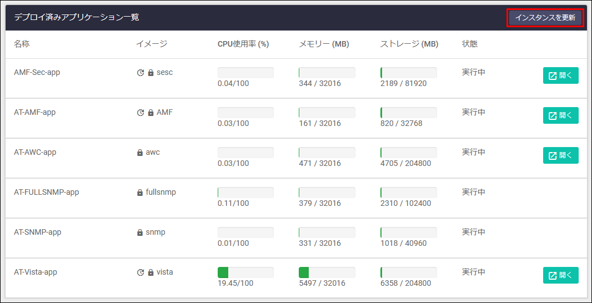Click the update icon beside sesc image
The height and width of the screenshot is (303, 592).
pos(141,73)
